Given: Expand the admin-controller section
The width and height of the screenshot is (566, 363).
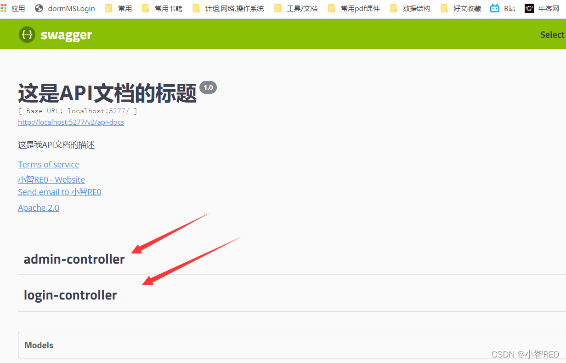Looking at the screenshot, I should pyautogui.click(x=292, y=259).
